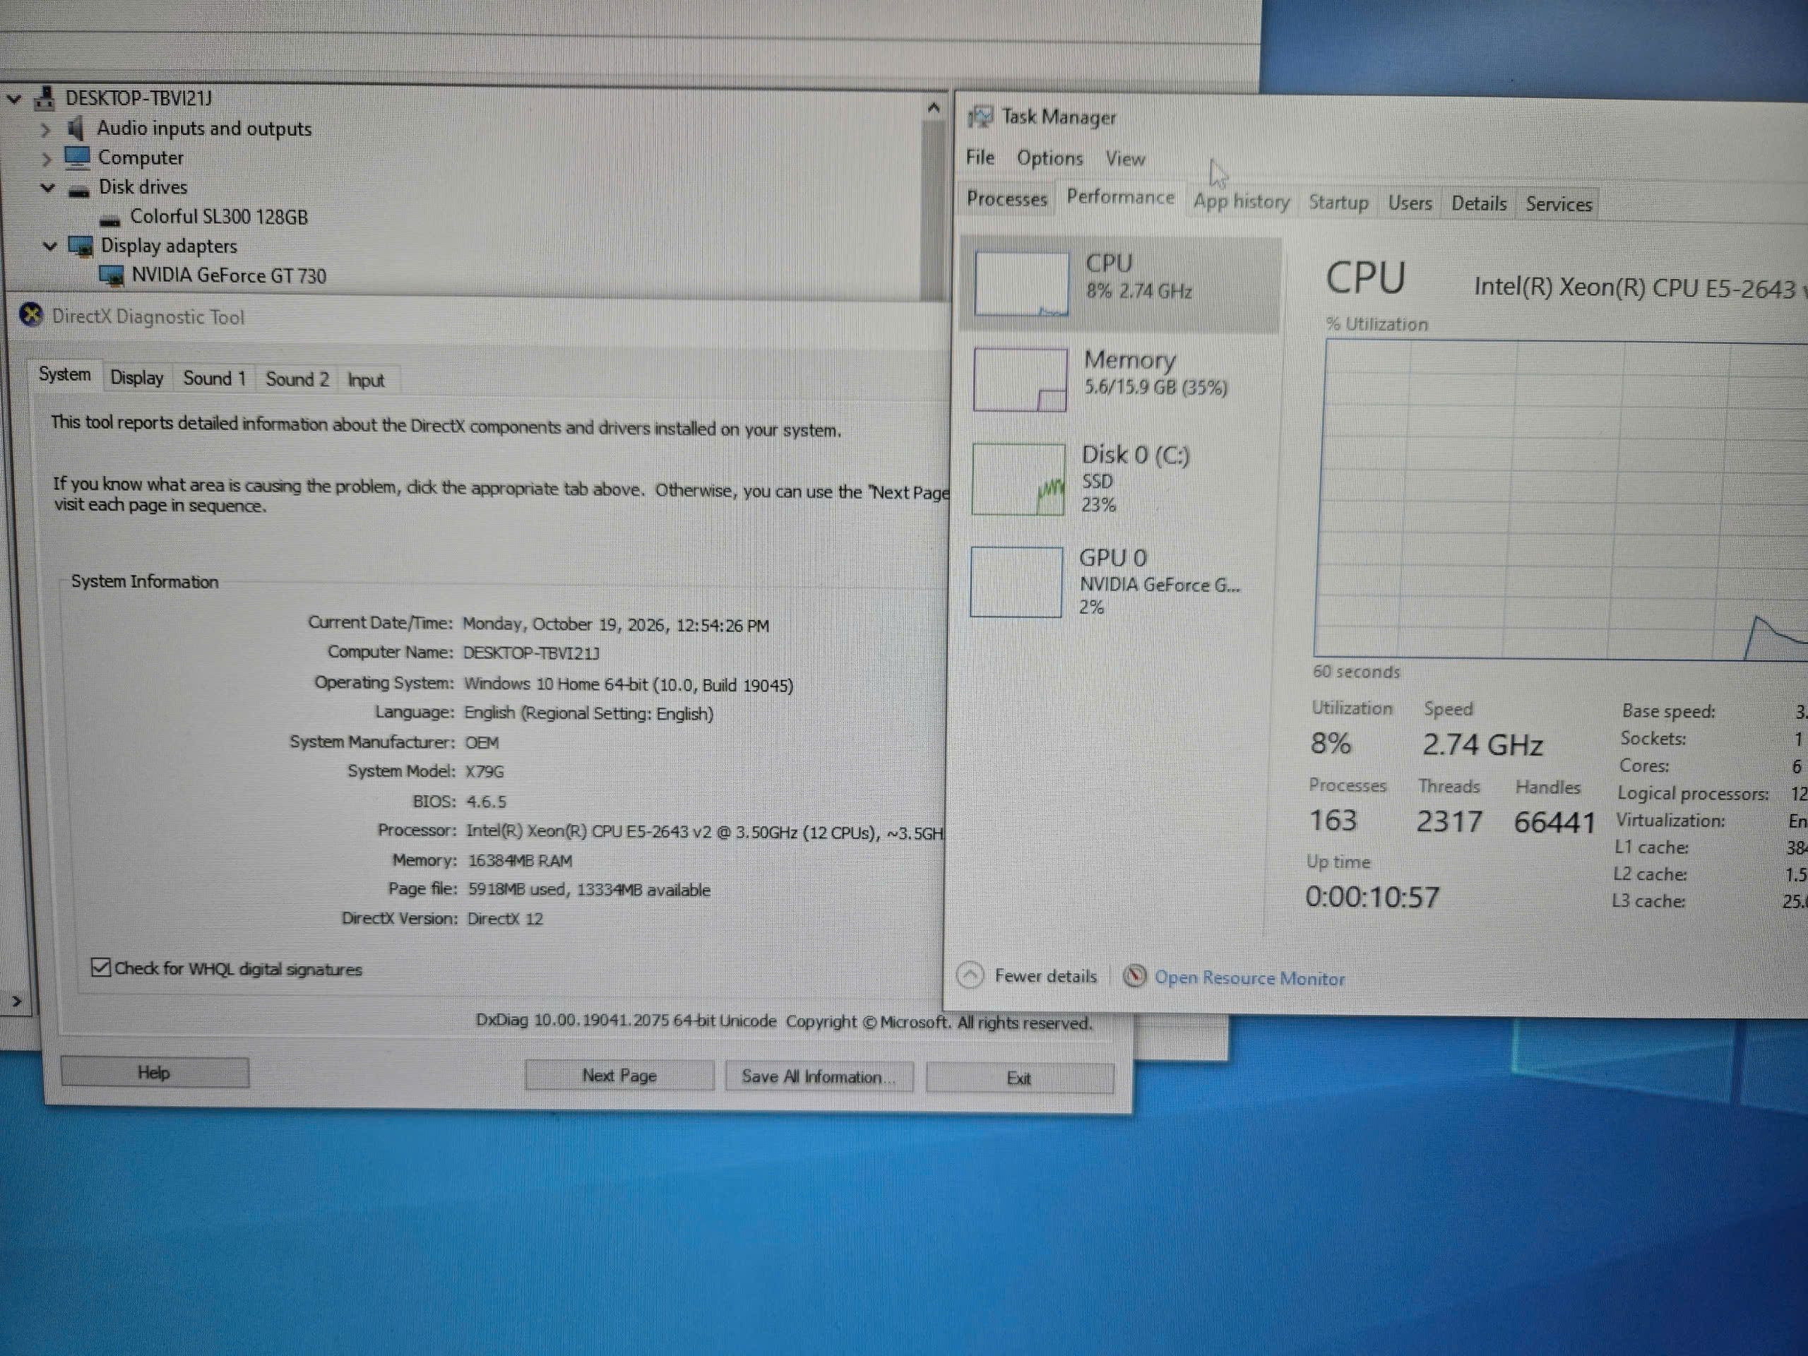1808x1356 pixels.
Task: Click the DirectX Diagnostic Tool title icon
Action: pos(31,315)
